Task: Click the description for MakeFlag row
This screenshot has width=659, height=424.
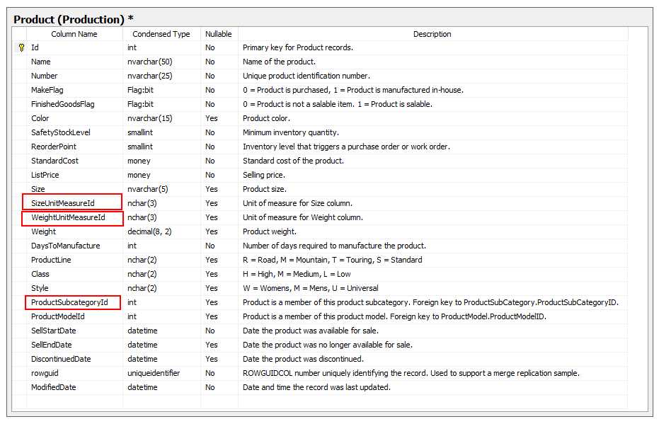Action: (x=353, y=90)
